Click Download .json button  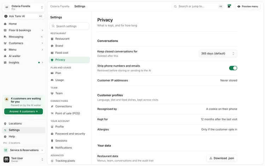point(222,158)
